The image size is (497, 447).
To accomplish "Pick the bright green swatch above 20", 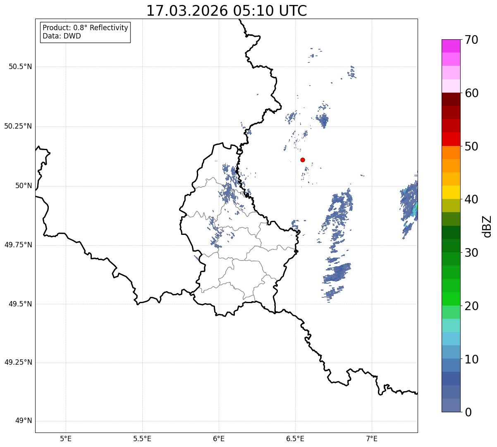I will point(451,299).
